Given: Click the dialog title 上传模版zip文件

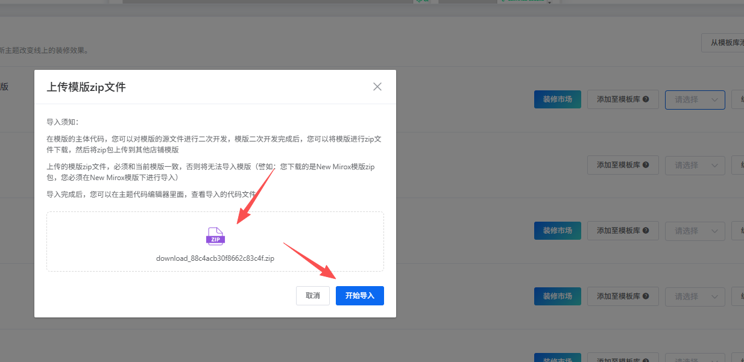Looking at the screenshot, I should [x=86, y=87].
